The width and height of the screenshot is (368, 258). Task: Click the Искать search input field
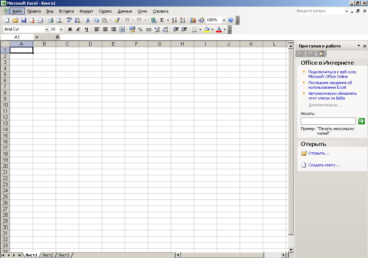point(328,121)
